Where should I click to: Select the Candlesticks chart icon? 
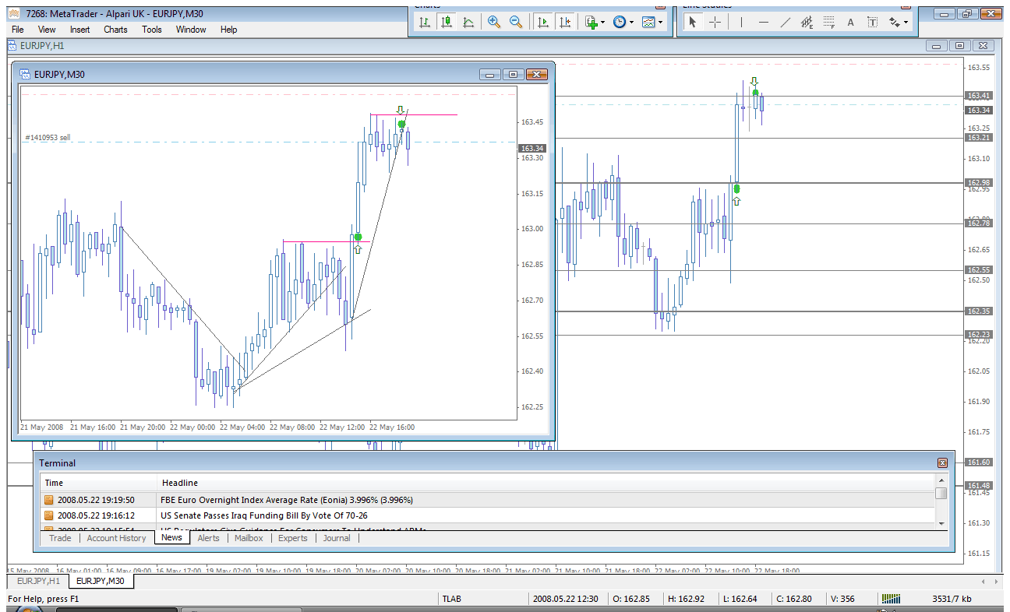pos(447,23)
